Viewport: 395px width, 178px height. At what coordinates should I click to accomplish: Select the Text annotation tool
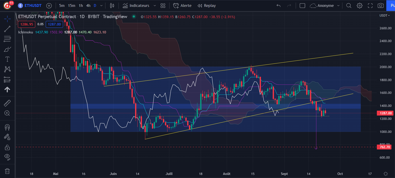tap(7, 59)
